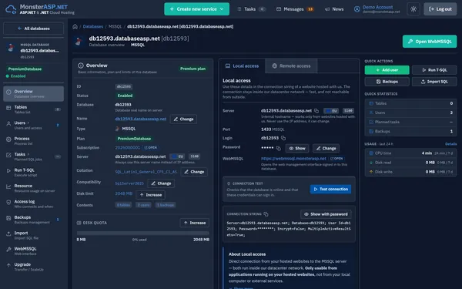Select Overview in the sidebar

[x=34, y=94]
